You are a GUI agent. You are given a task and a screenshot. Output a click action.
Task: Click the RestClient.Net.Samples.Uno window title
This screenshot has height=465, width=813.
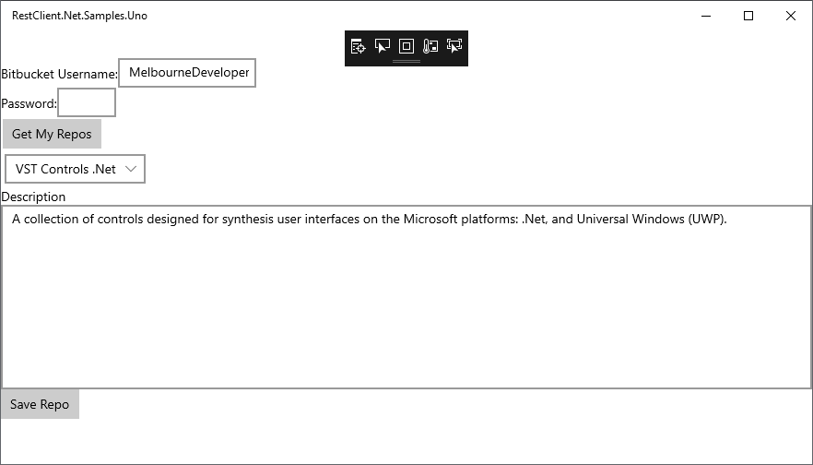(x=80, y=16)
